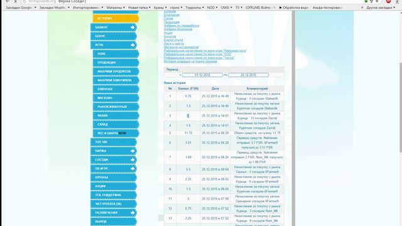Screen dimensions: 402x226
Task: Select balance cell 1.89 in row 7
Action: 188,157
